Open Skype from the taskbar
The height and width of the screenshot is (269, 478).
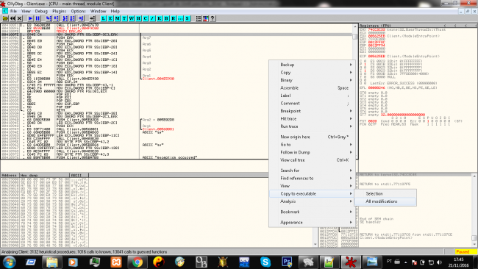pyautogui.click(x=265, y=262)
